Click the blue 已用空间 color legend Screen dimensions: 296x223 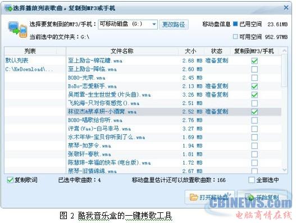pos(235,24)
